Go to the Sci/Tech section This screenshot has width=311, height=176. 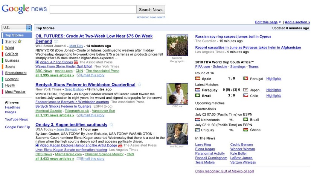tap(12, 54)
